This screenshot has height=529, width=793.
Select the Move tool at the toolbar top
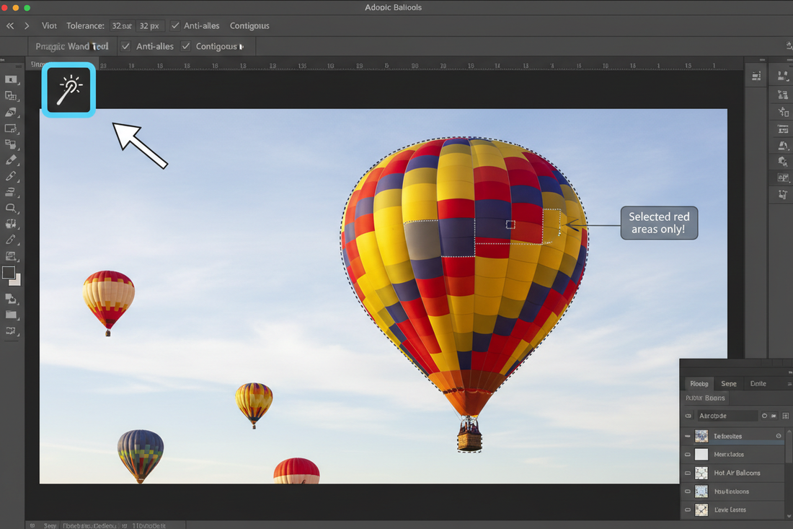11,79
